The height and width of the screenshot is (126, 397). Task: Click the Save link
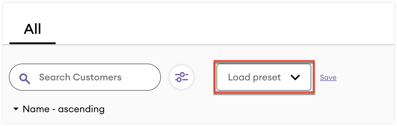click(328, 77)
